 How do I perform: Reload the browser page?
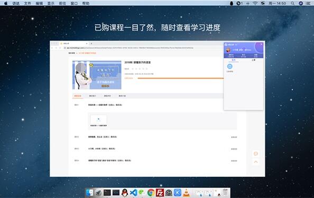click(60, 48)
